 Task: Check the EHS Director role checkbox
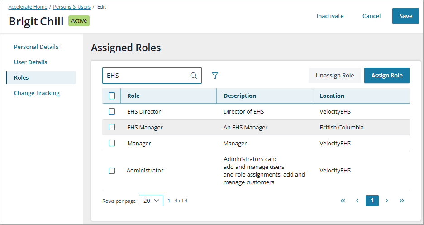pyautogui.click(x=112, y=111)
